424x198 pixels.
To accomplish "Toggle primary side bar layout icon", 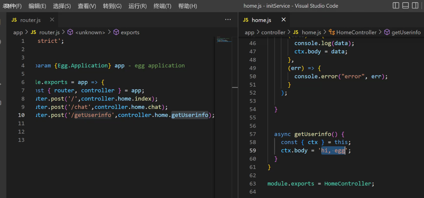I will coord(396,6).
